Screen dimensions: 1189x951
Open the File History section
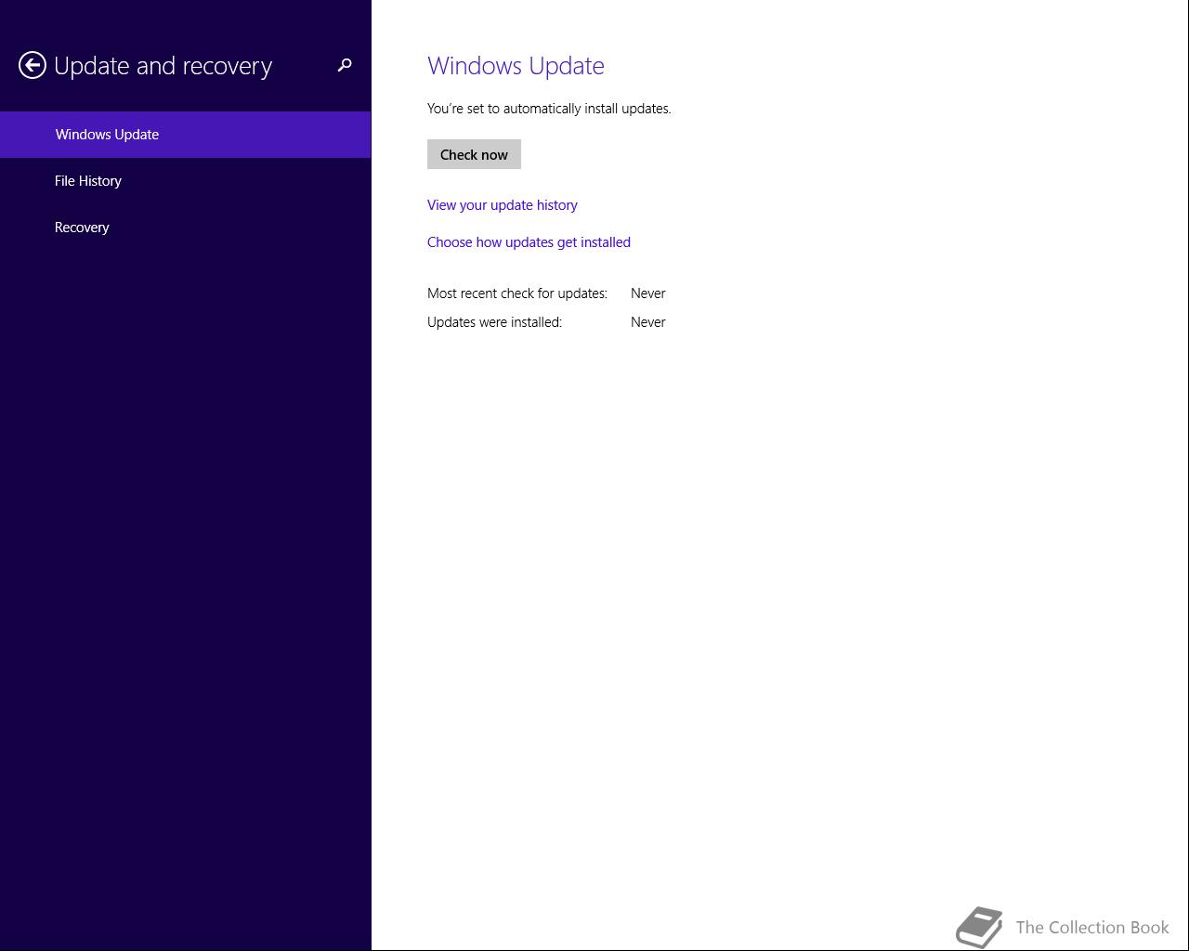click(x=186, y=181)
